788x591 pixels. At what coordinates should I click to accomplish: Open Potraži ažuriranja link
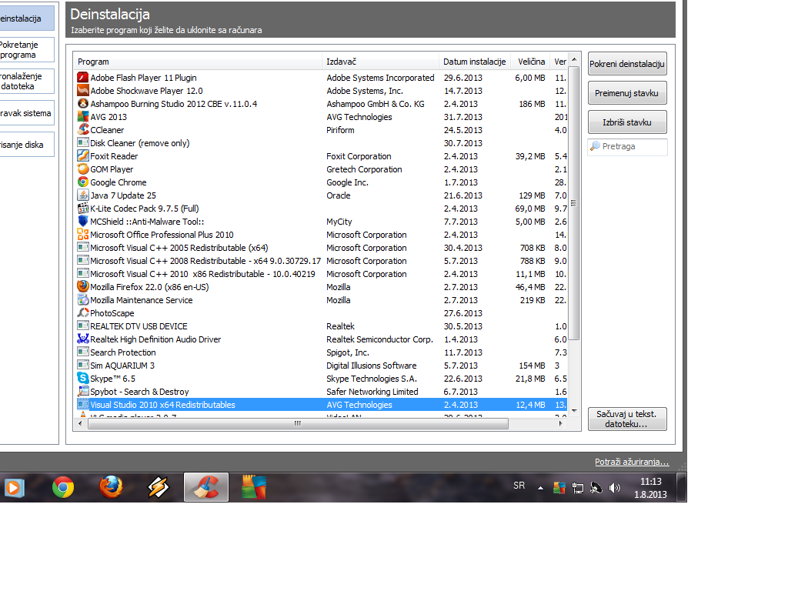pyautogui.click(x=632, y=462)
